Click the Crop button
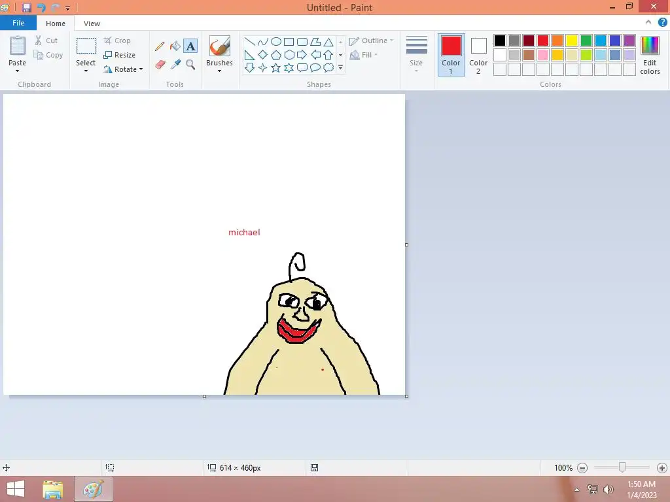This screenshot has height=502, width=670. [117, 41]
